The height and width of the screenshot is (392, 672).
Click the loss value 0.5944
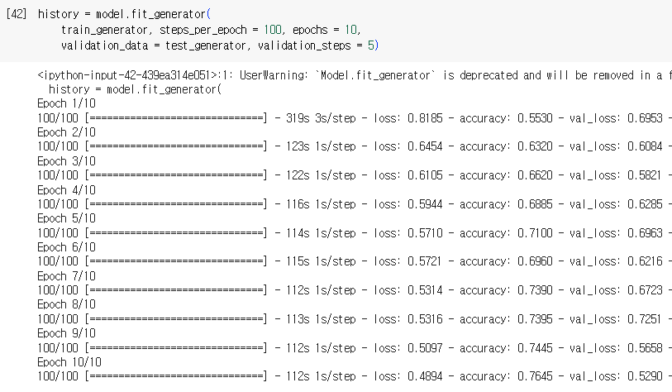coord(425,204)
